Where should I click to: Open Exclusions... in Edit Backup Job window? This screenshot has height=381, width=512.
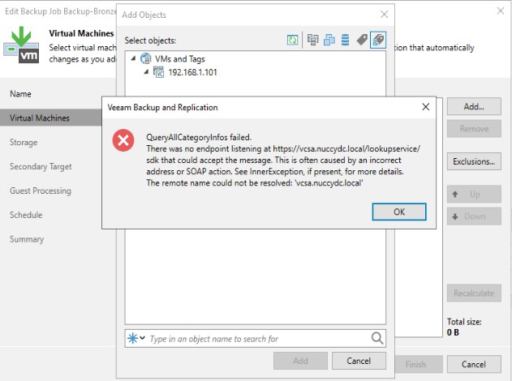[x=474, y=161]
